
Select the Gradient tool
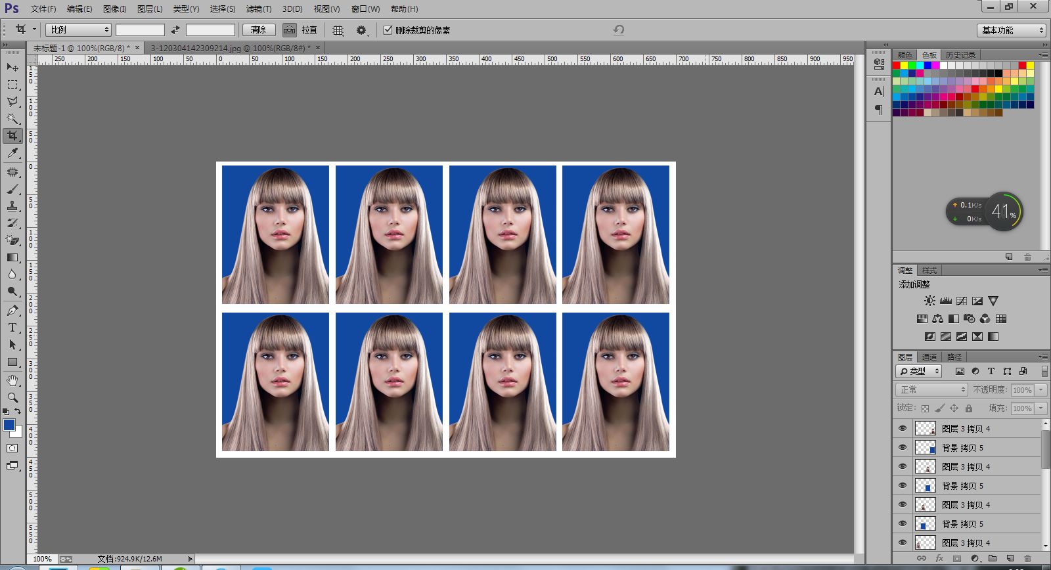point(12,257)
